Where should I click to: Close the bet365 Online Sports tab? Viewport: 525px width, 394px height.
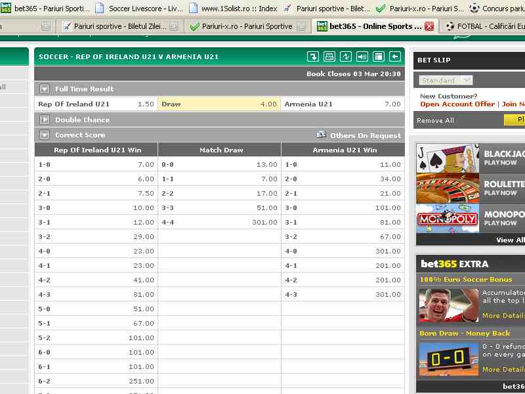[429, 26]
